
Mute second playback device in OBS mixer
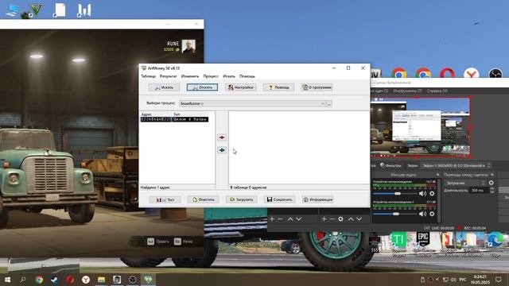coord(422,214)
